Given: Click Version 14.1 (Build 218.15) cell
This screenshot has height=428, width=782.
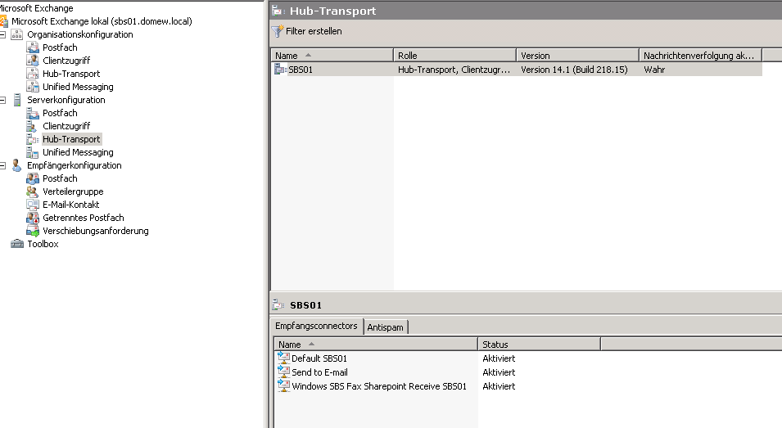Looking at the screenshot, I should point(574,70).
